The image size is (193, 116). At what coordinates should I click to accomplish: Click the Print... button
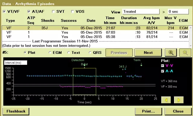pyautogui.click(x=149, y=111)
